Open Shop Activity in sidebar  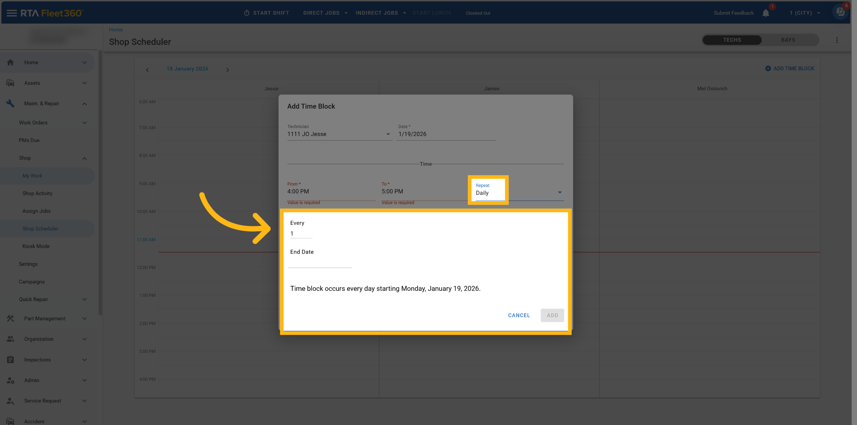(37, 193)
